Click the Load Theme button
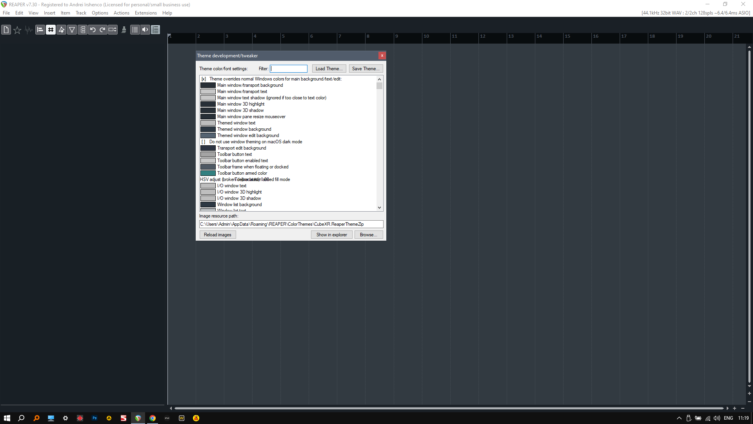 click(329, 69)
